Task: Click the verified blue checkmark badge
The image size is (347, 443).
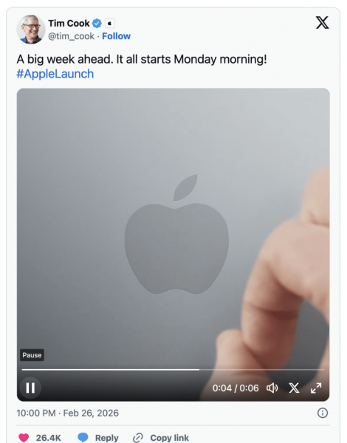Action: point(97,24)
